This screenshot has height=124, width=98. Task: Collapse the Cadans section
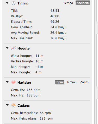click(7, 105)
